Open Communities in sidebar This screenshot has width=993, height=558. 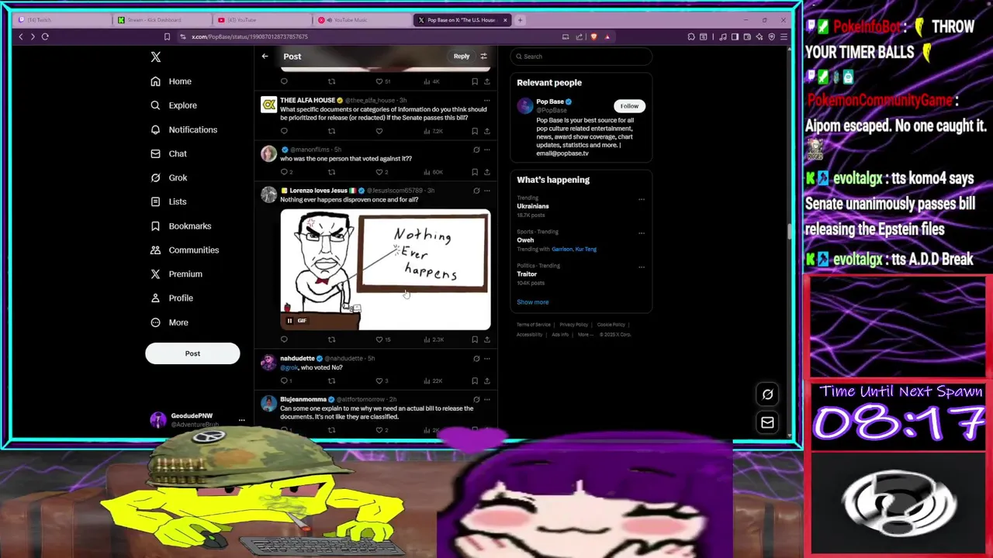click(x=185, y=250)
